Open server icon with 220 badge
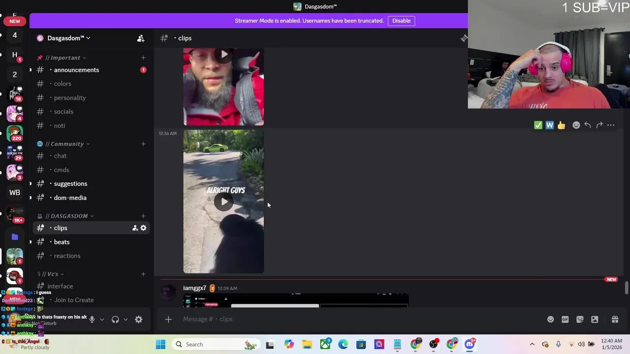The height and width of the screenshot is (354, 630). pyautogui.click(x=15, y=133)
